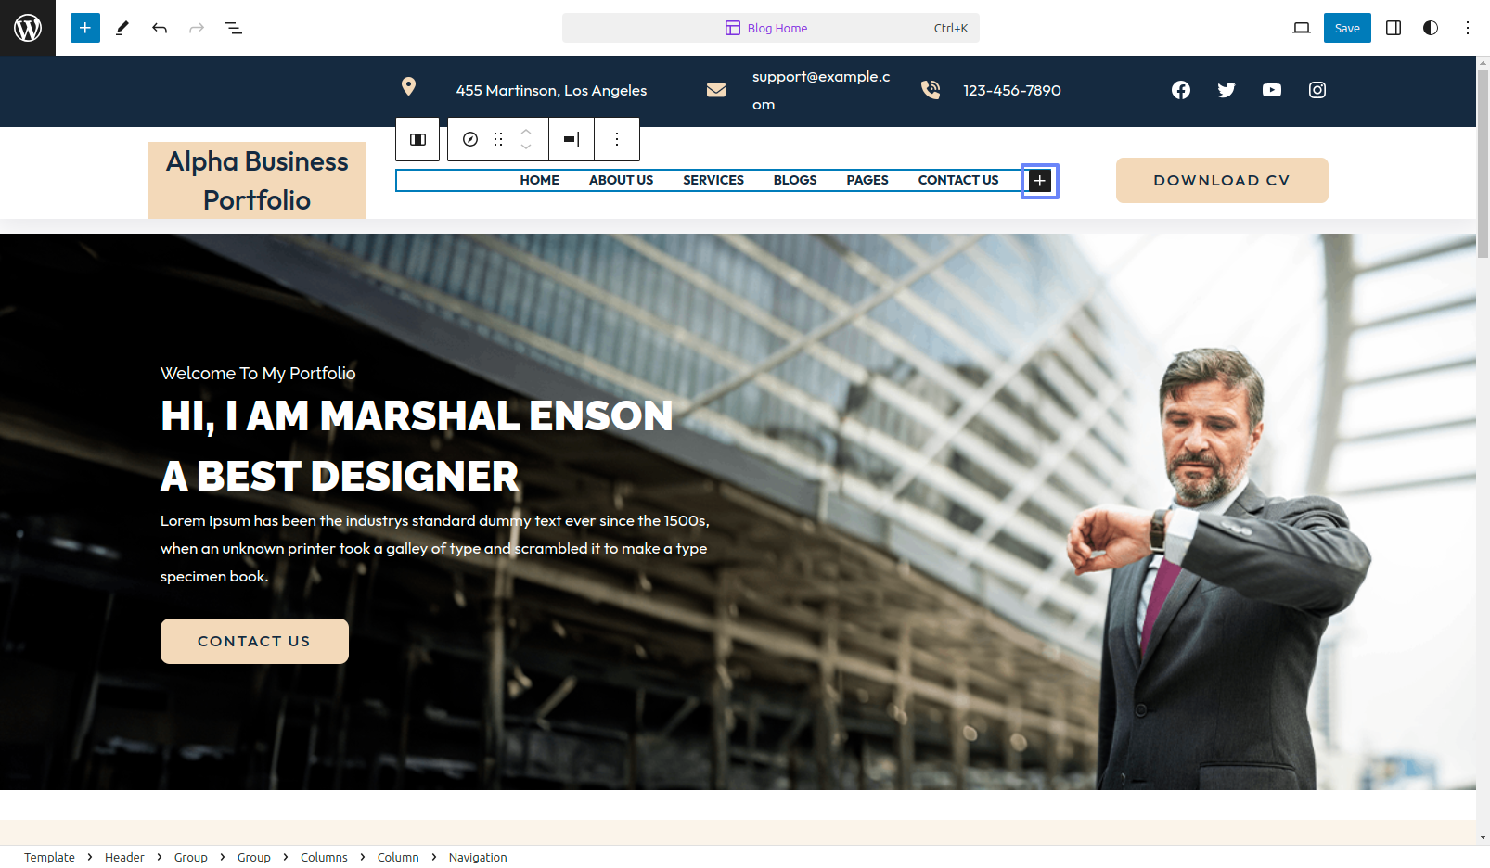Go to Header in breadcrumb

click(x=124, y=857)
